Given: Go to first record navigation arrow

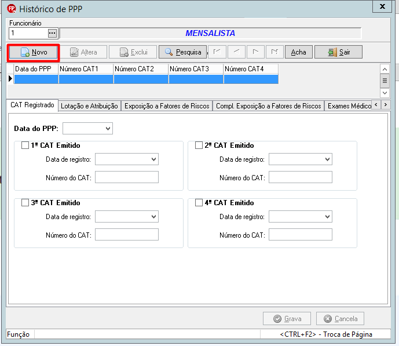Looking at the screenshot, I should [217, 52].
